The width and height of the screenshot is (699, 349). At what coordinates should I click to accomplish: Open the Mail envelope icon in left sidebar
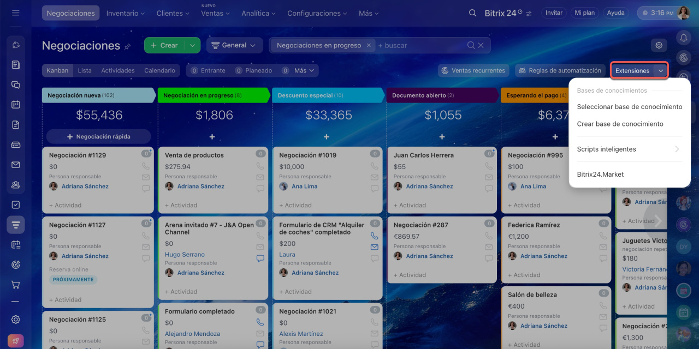[16, 165]
